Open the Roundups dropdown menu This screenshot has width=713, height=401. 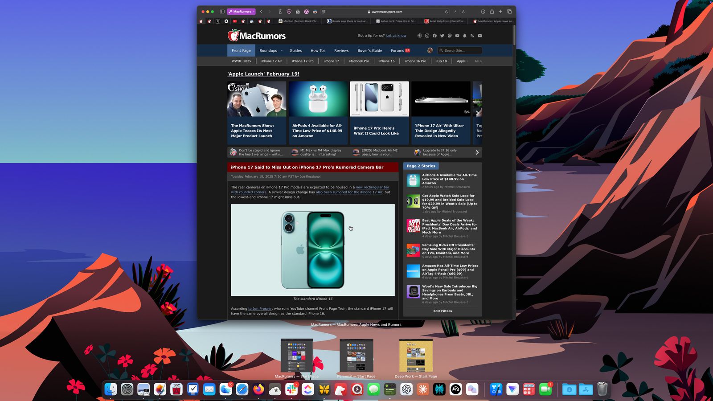point(269,50)
